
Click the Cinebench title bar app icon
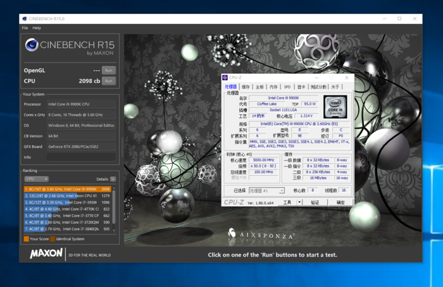(x=25, y=18)
